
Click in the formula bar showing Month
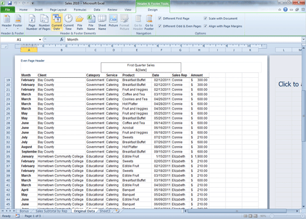(184, 39)
